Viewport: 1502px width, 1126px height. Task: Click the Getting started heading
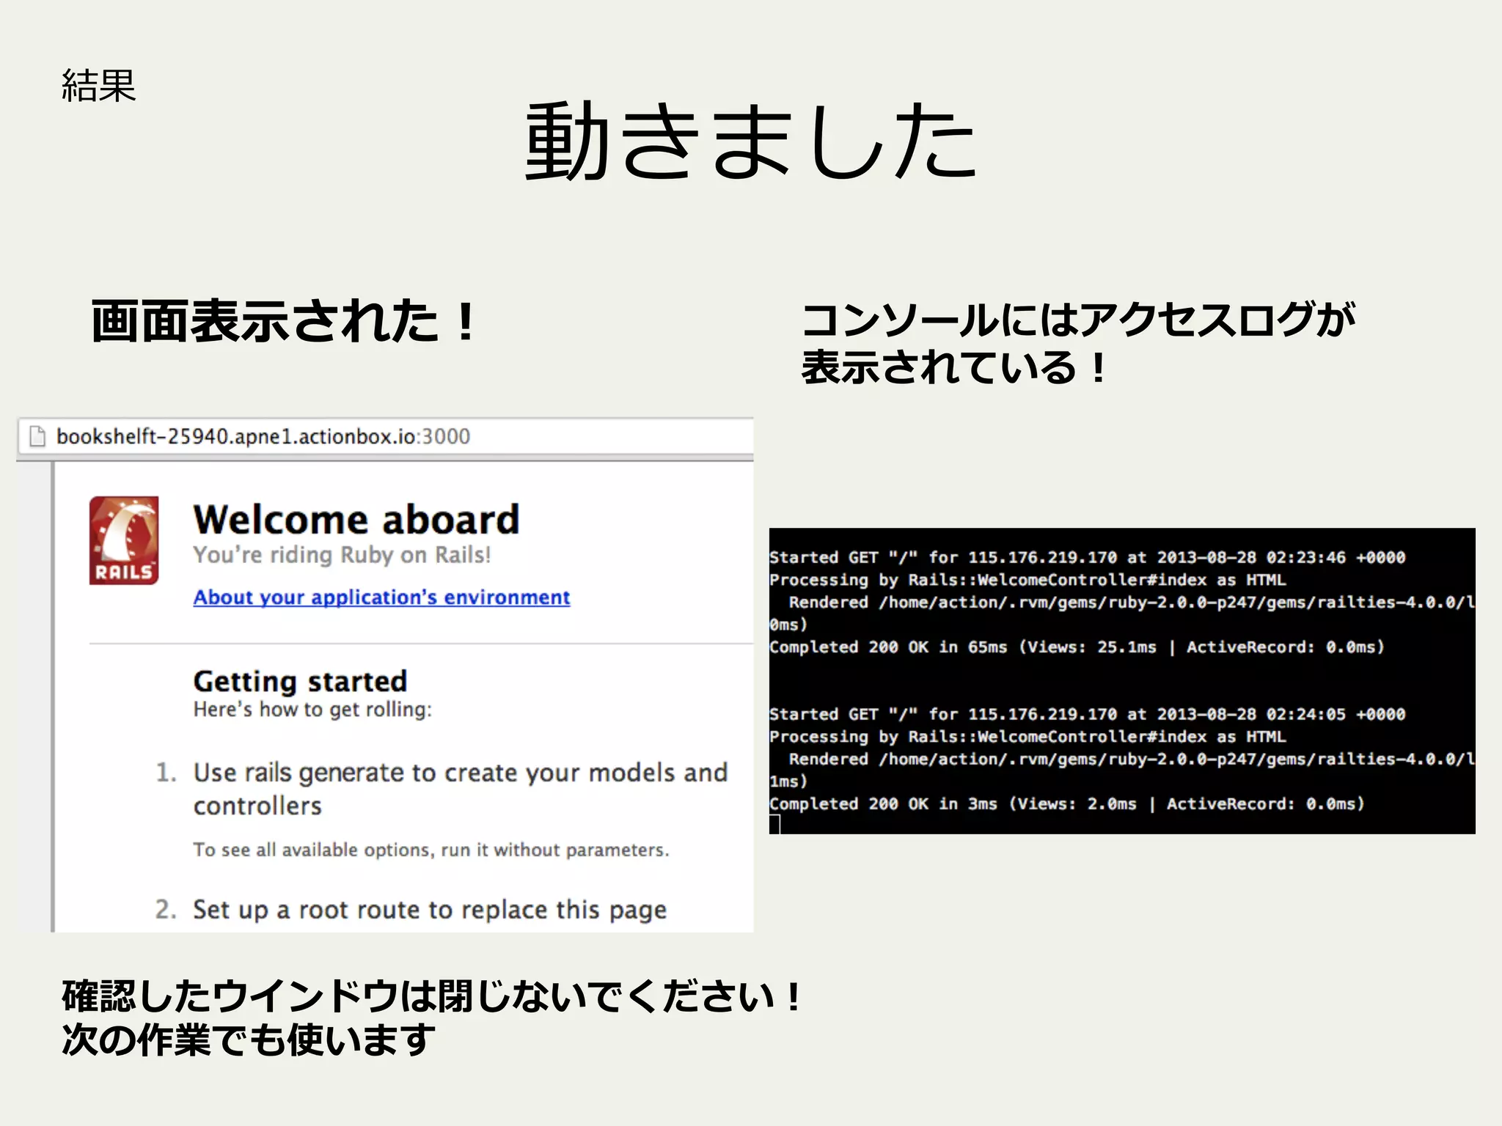pyautogui.click(x=300, y=682)
